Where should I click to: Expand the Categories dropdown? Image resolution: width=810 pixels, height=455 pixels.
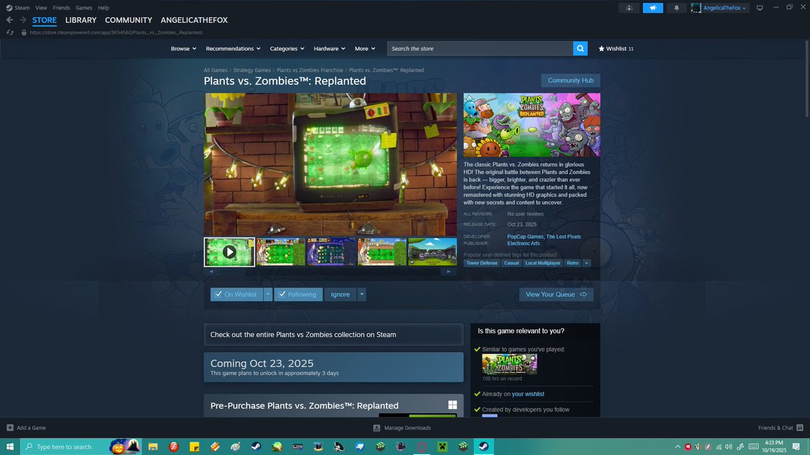pos(288,49)
